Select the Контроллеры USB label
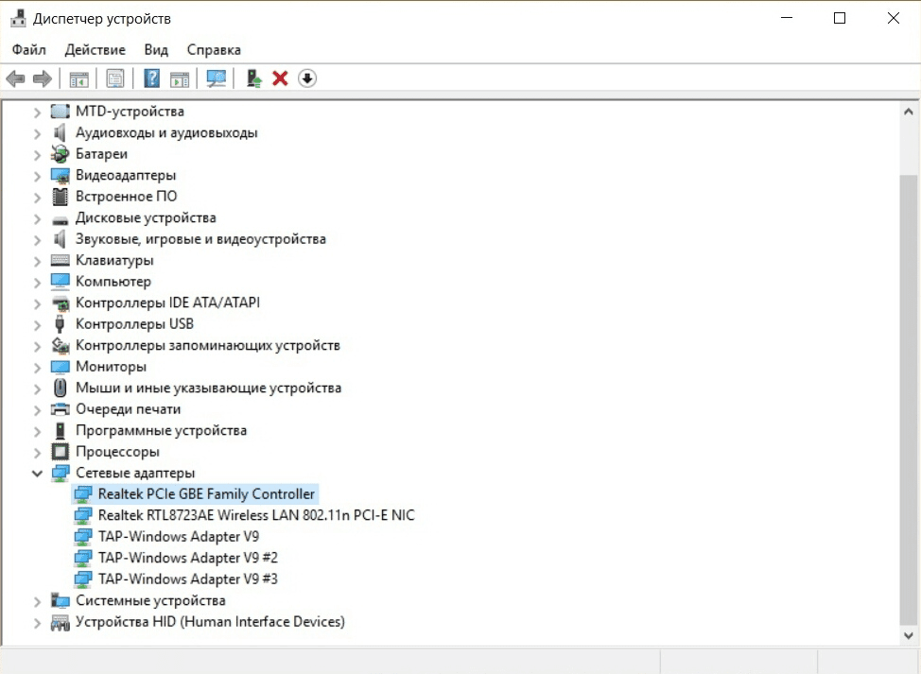This screenshot has height=674, width=921. 134,324
